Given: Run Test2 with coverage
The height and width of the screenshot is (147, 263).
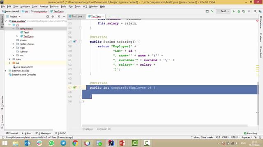Looking at the screenshot, I should point(244,11).
